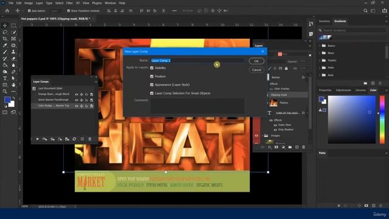This screenshot has height=219, width=389.
Task: Collapse effects on the text layer
Action: (307, 113)
